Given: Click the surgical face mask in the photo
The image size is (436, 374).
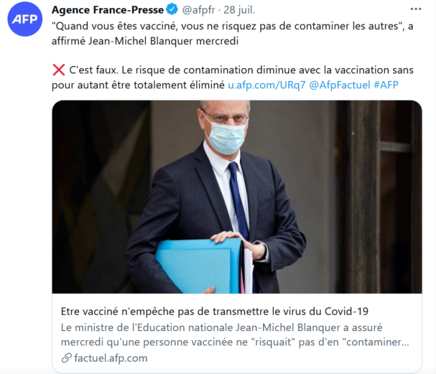Looking at the screenshot, I should (x=225, y=137).
